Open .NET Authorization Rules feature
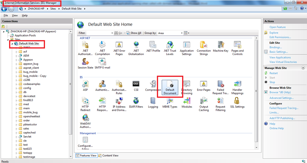Image resolution: width=307 pixels, height=163 pixels. point(85,48)
